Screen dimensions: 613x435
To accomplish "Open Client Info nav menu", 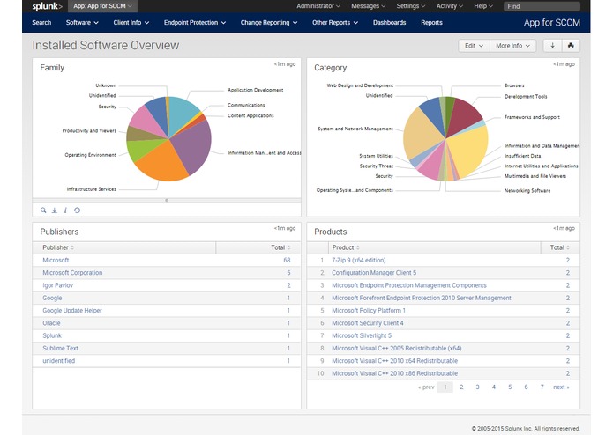I will tap(131, 23).
